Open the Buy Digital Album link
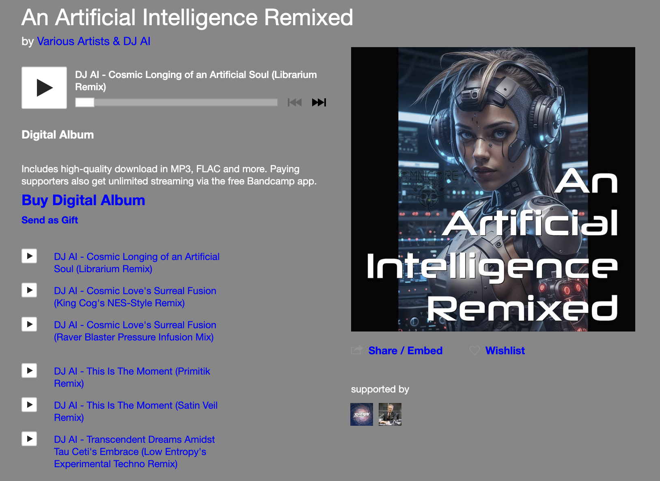This screenshot has width=660, height=481. pyautogui.click(x=83, y=200)
